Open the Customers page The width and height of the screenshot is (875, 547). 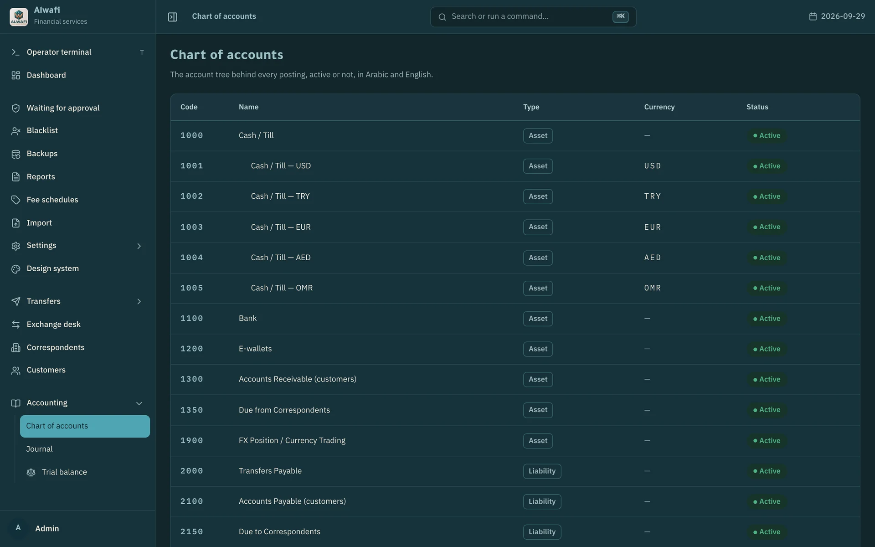pyautogui.click(x=77, y=371)
